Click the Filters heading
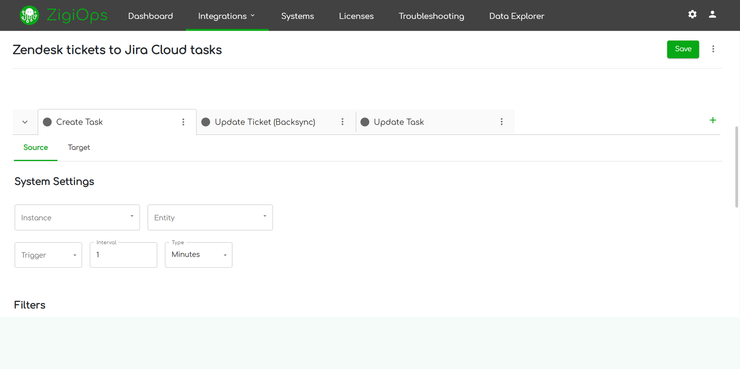Screen dimensions: 740x369 [30, 305]
